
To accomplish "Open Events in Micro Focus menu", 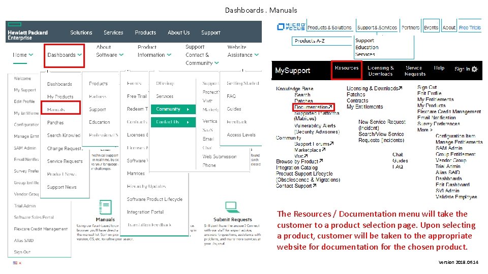I will 431,27.
